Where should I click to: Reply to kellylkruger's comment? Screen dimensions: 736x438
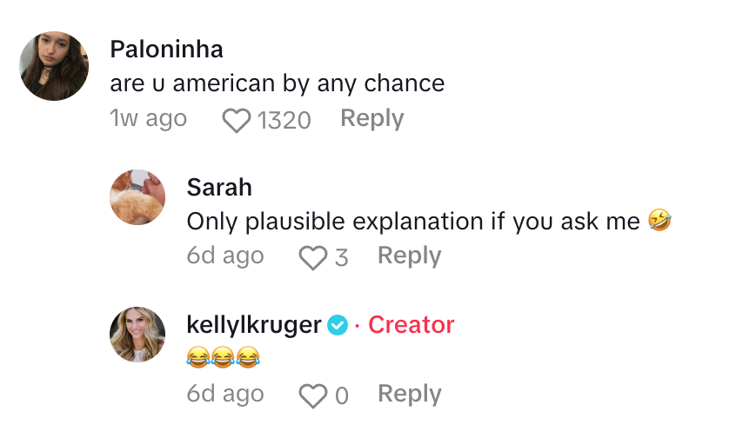pos(409,395)
